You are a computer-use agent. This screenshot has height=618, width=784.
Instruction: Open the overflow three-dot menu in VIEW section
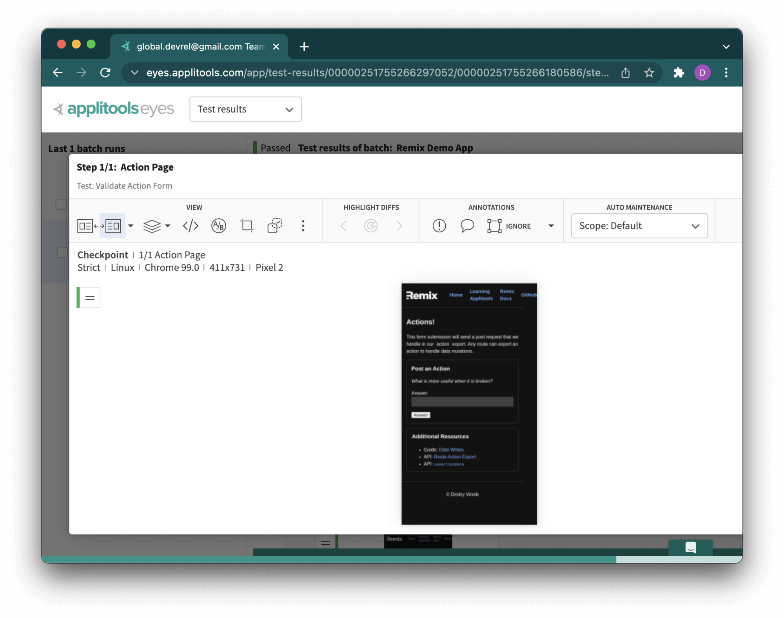click(303, 226)
